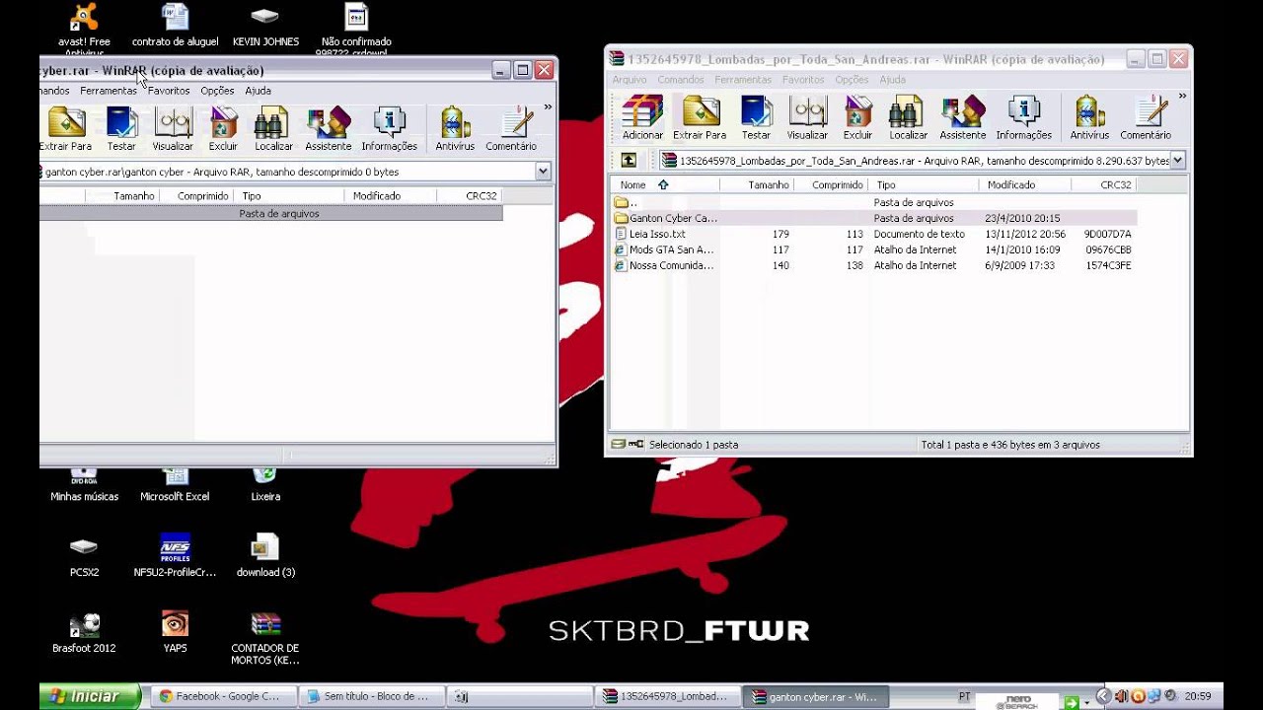Select the Lixeira desktop icon

click(x=264, y=485)
